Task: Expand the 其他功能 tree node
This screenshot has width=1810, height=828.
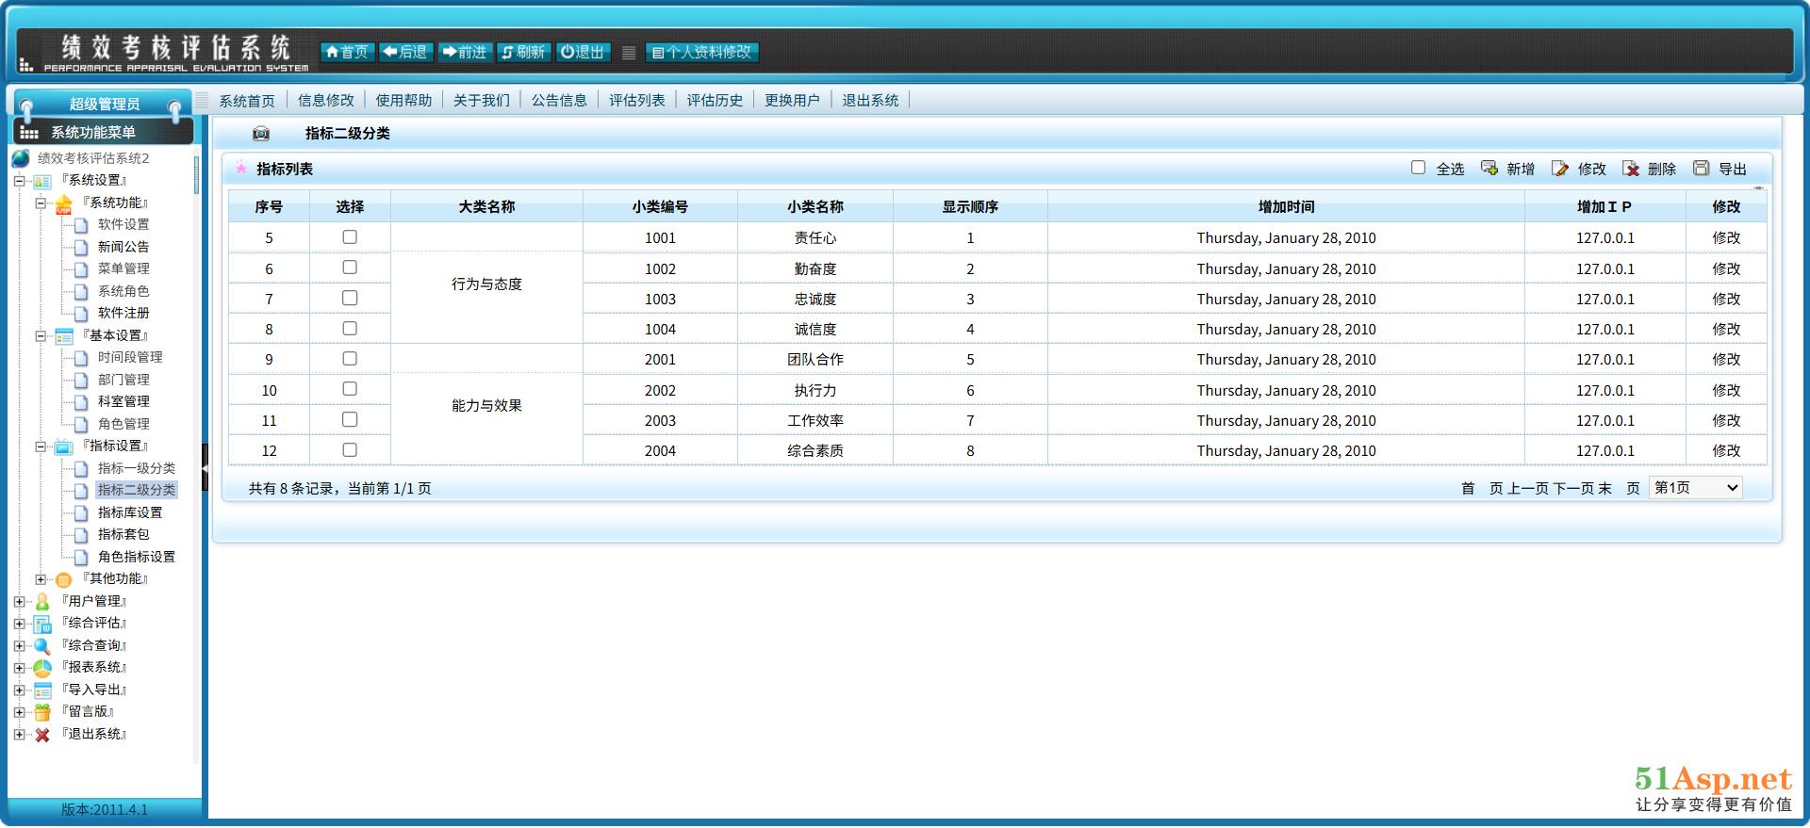Action: click(x=41, y=579)
